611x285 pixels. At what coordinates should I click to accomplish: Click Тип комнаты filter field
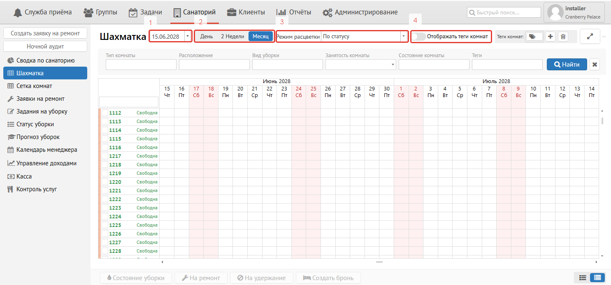point(141,65)
